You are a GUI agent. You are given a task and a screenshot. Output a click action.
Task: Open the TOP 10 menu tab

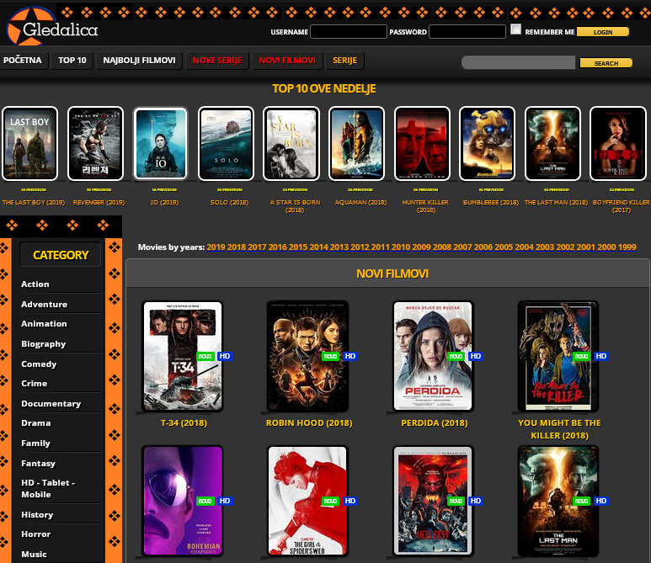tap(72, 60)
